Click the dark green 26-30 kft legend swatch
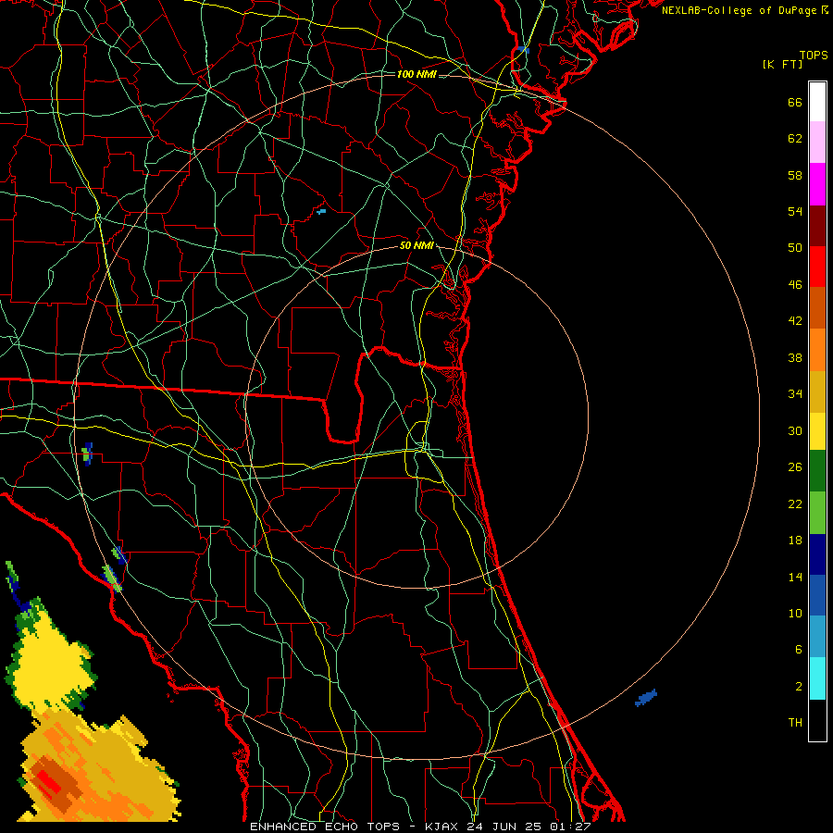 click(x=817, y=471)
